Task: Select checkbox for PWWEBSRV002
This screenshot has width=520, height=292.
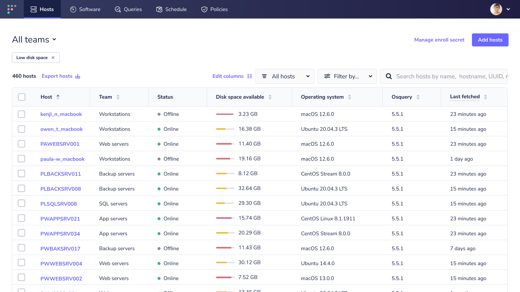Action: pyautogui.click(x=21, y=278)
